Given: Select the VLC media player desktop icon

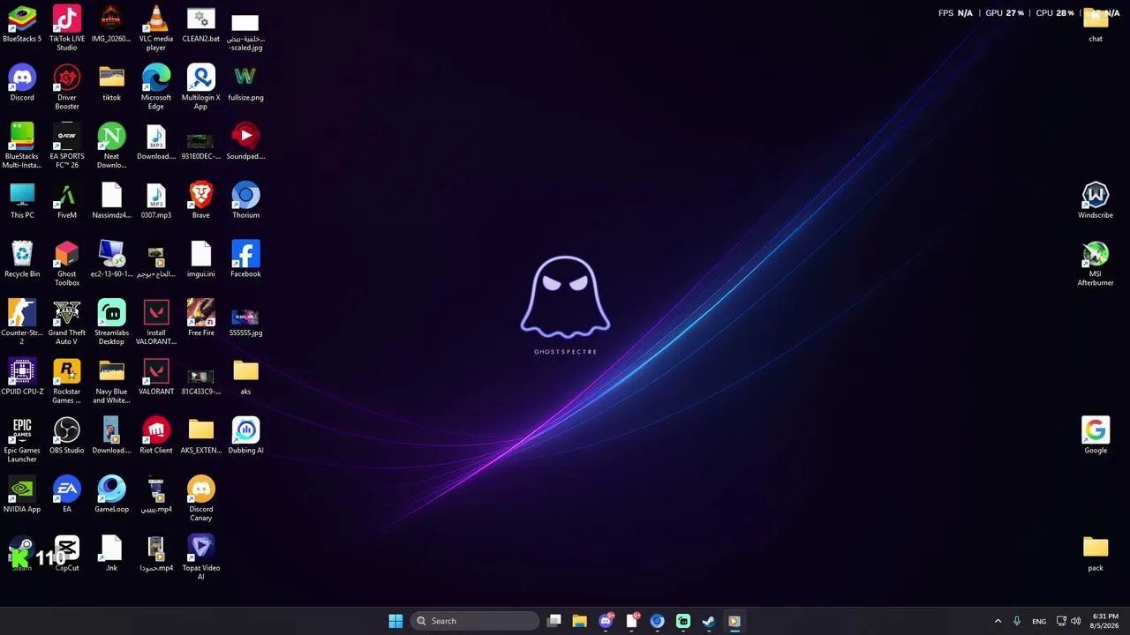Looking at the screenshot, I should pyautogui.click(x=156, y=28).
